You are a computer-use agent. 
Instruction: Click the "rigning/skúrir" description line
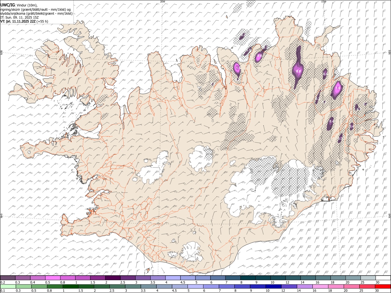[x=35, y=9]
